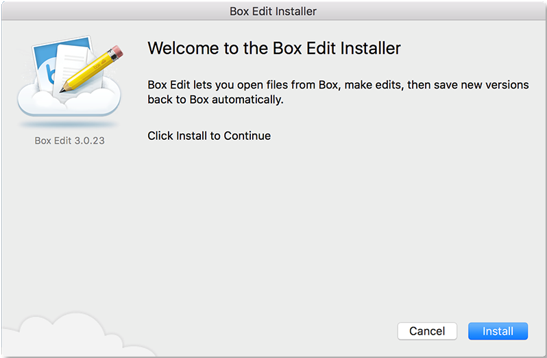
Task: Click the Box Edit Installer title bar
Action: (273, 11)
